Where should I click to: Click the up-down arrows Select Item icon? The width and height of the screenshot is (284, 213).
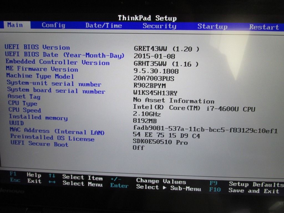pyautogui.click(x=52, y=176)
